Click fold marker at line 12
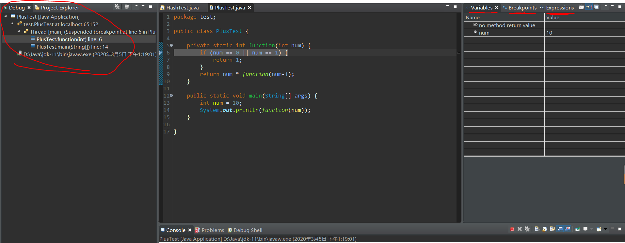The height and width of the screenshot is (243, 625). click(171, 96)
